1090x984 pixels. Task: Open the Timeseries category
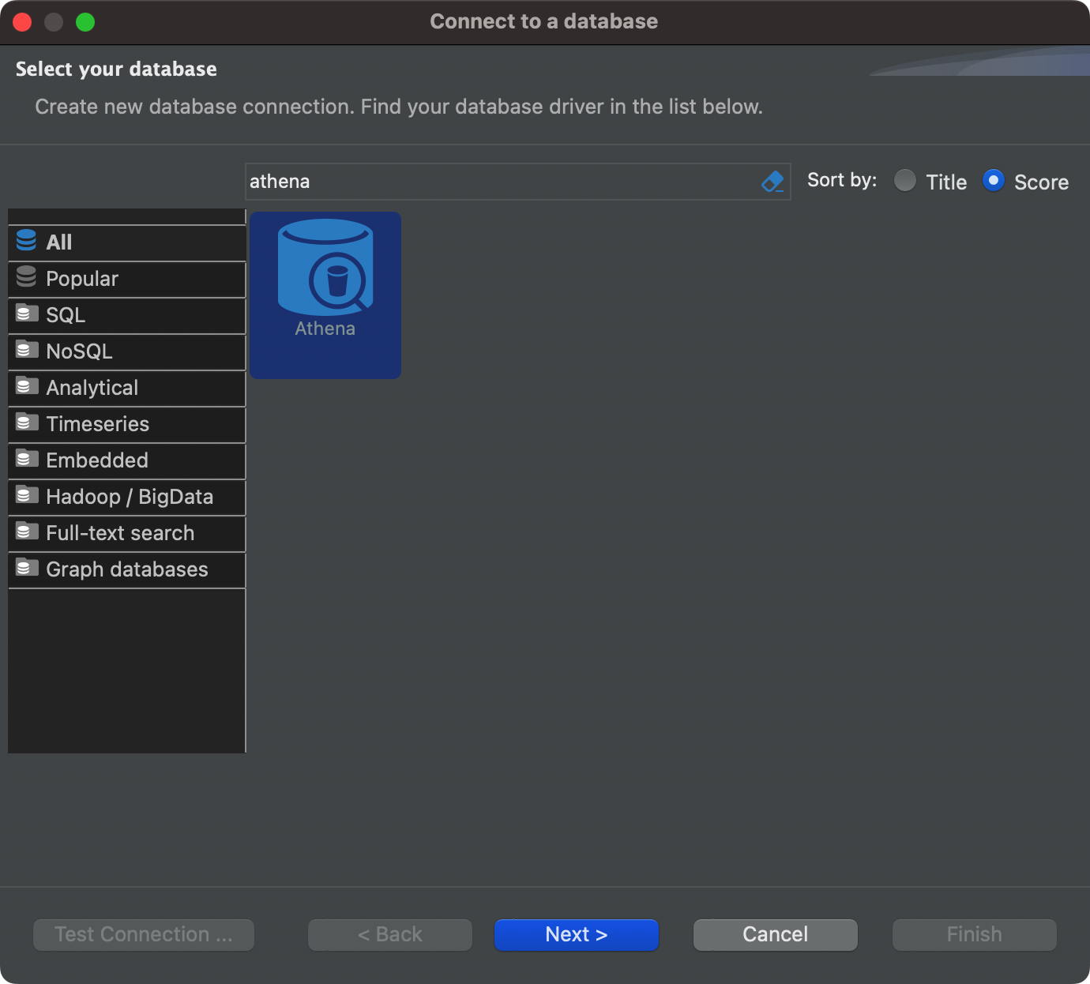(x=127, y=424)
